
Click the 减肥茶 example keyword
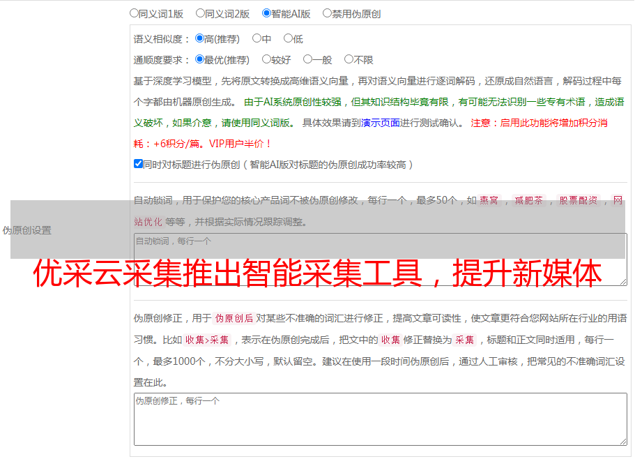tap(528, 200)
